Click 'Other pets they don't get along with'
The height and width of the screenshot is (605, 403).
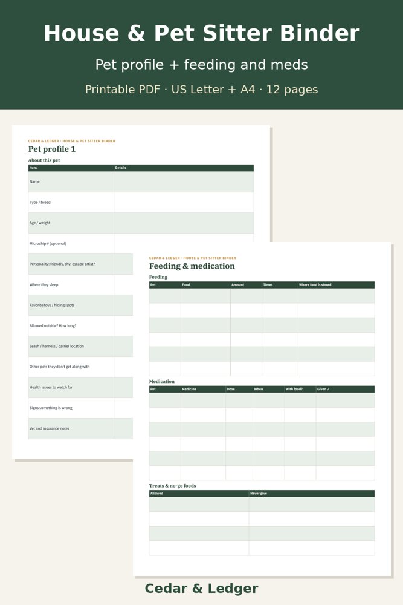click(x=59, y=367)
